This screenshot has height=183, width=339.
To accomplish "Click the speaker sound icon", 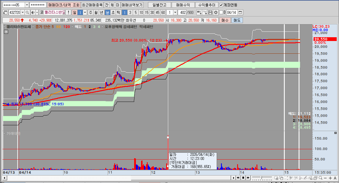I will point(33,12).
